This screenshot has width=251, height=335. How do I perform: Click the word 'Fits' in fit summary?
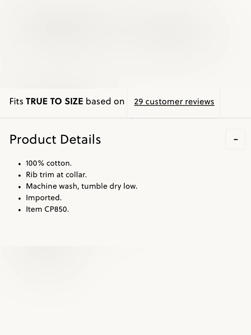click(x=16, y=101)
